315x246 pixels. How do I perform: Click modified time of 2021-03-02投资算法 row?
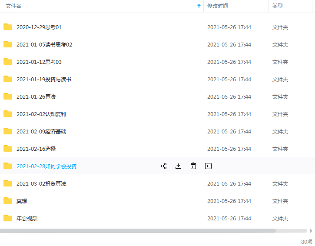coord(229,184)
